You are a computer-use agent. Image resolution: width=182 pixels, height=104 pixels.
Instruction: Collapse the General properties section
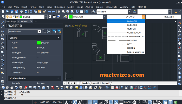(x=58, y=38)
